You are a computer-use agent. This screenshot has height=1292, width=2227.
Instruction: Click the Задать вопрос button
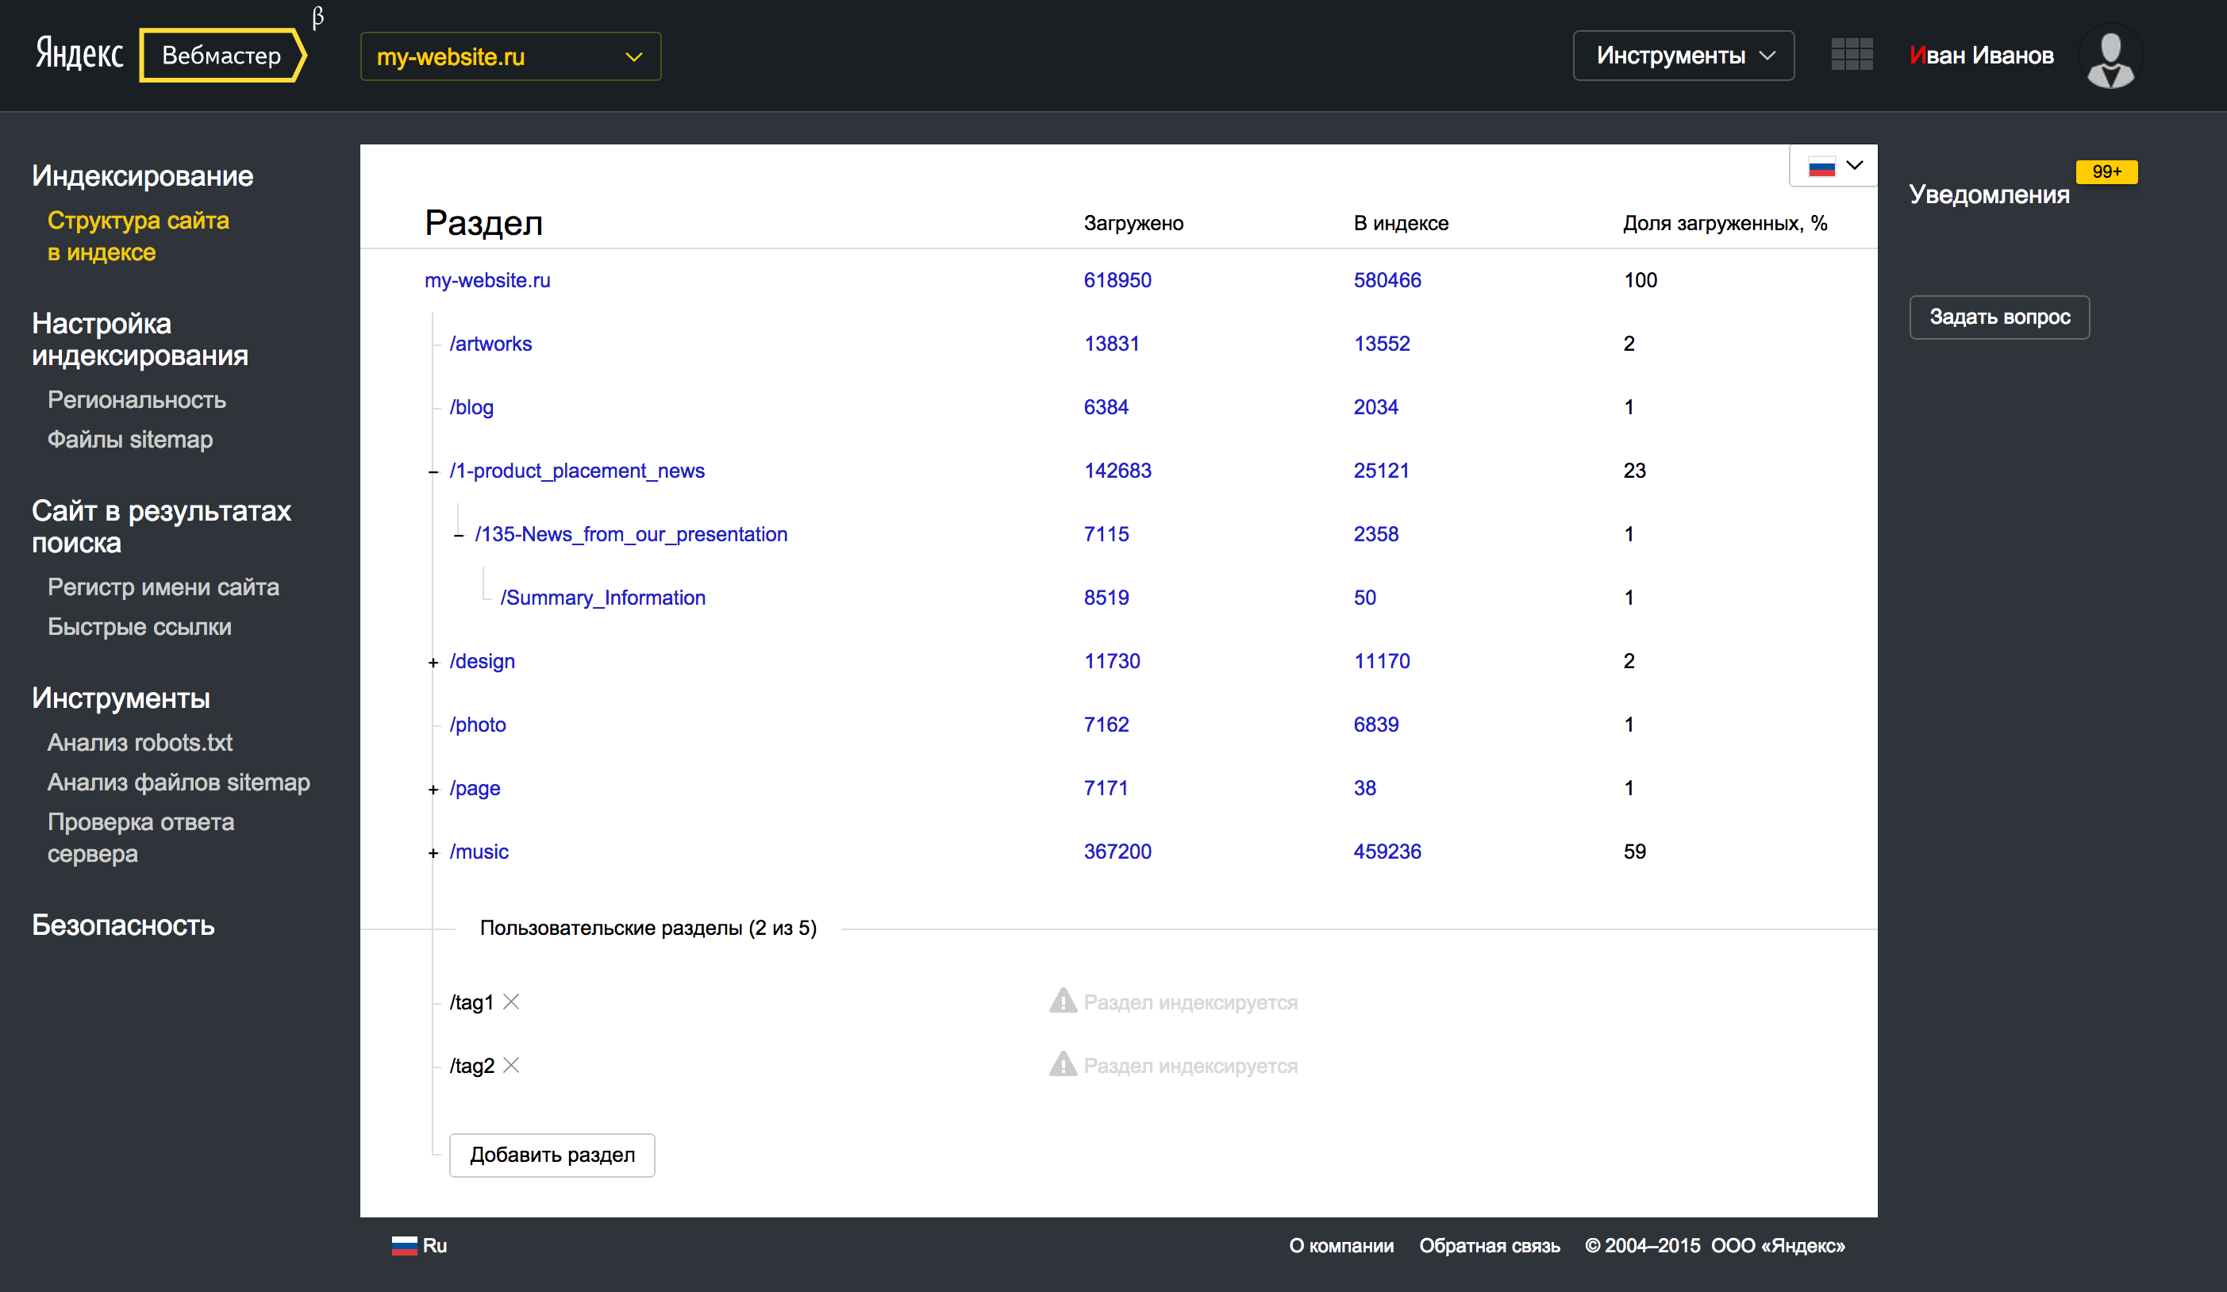1999,317
